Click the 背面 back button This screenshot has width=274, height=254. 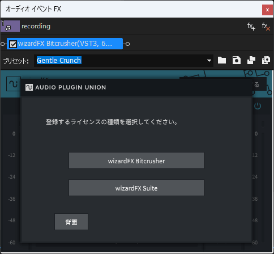click(71, 222)
